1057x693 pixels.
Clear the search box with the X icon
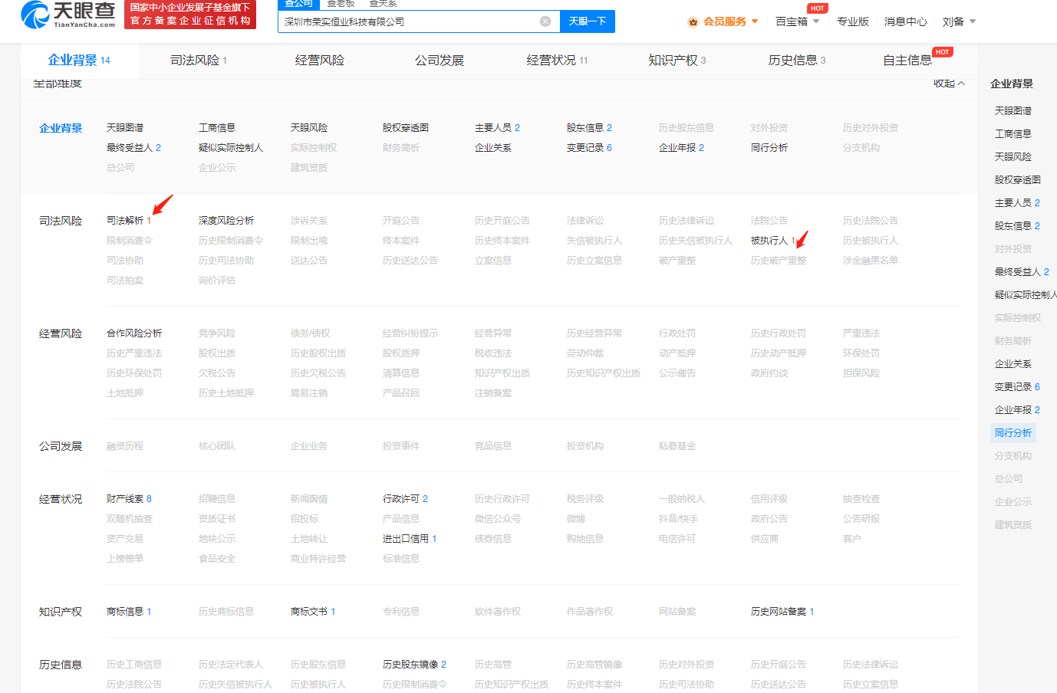click(545, 21)
